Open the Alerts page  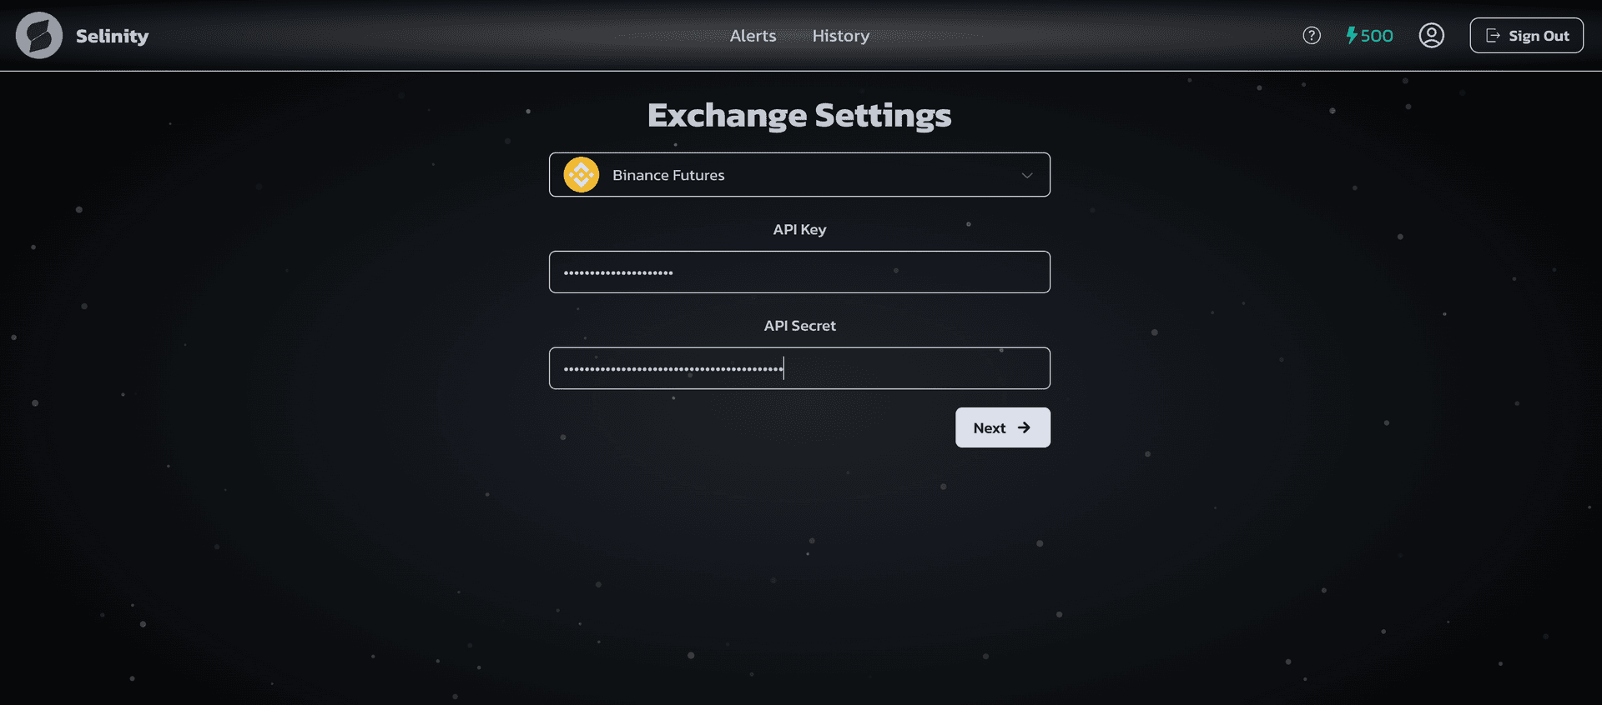753,36
